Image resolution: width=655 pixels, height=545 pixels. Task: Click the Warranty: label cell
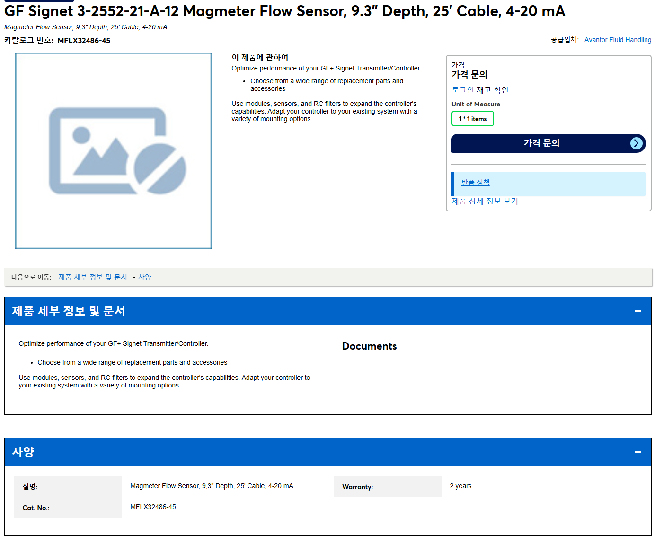point(388,487)
